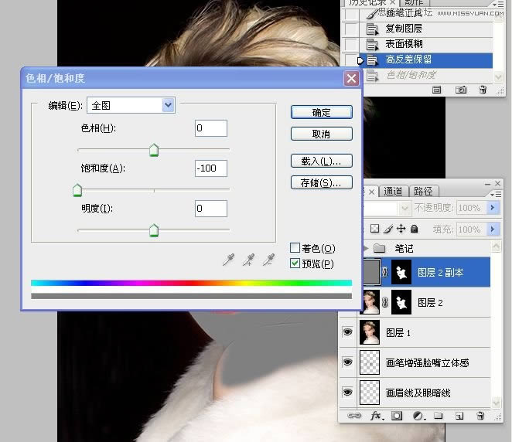This screenshot has height=442, width=512.
Task: Hide the 图层 1 layer eye icon
Action: pyautogui.click(x=347, y=332)
